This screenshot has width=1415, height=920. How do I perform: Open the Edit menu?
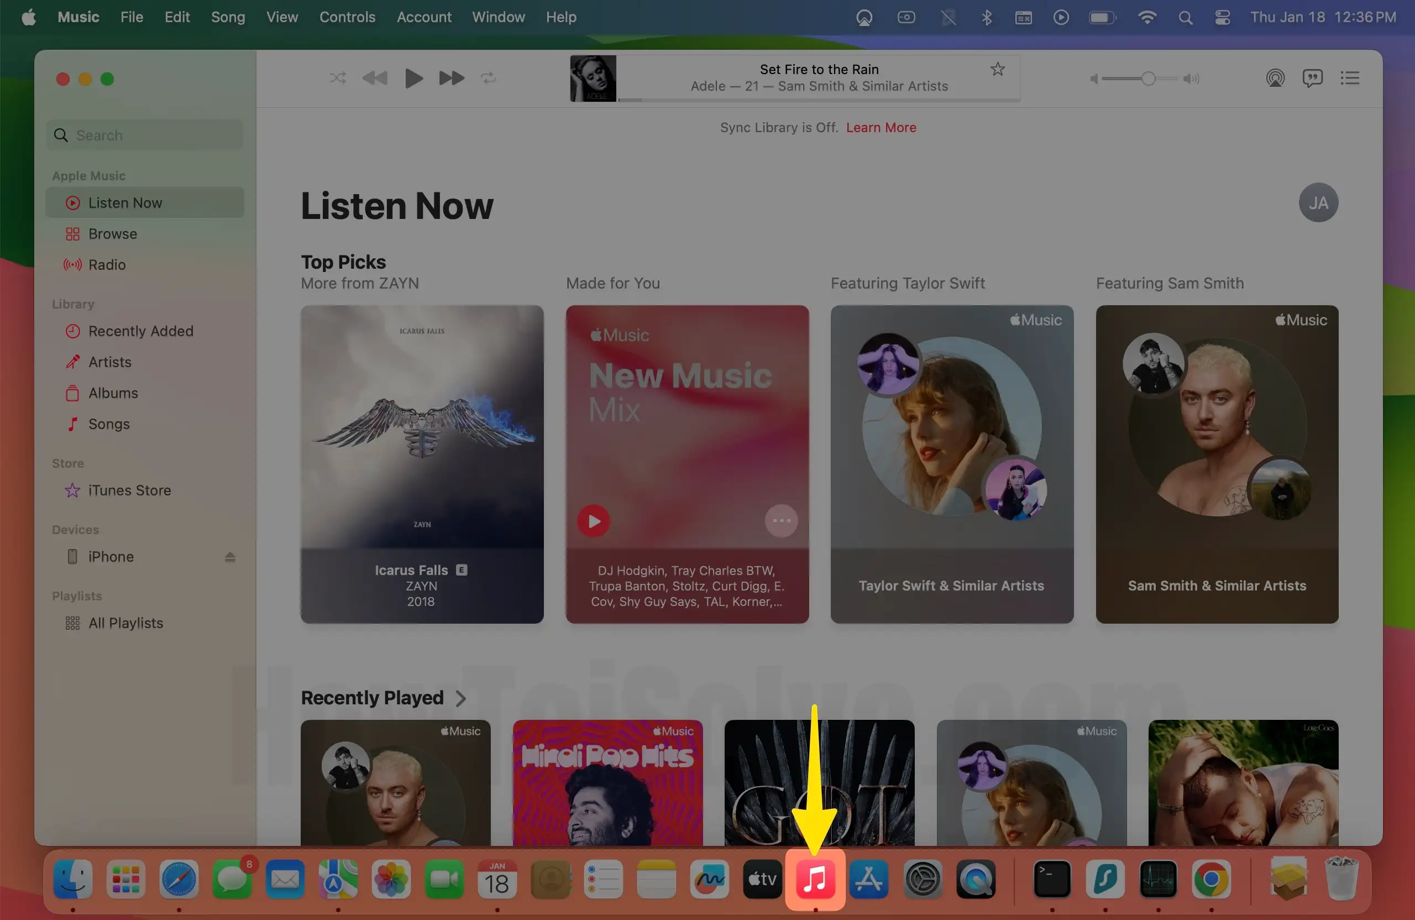177,17
